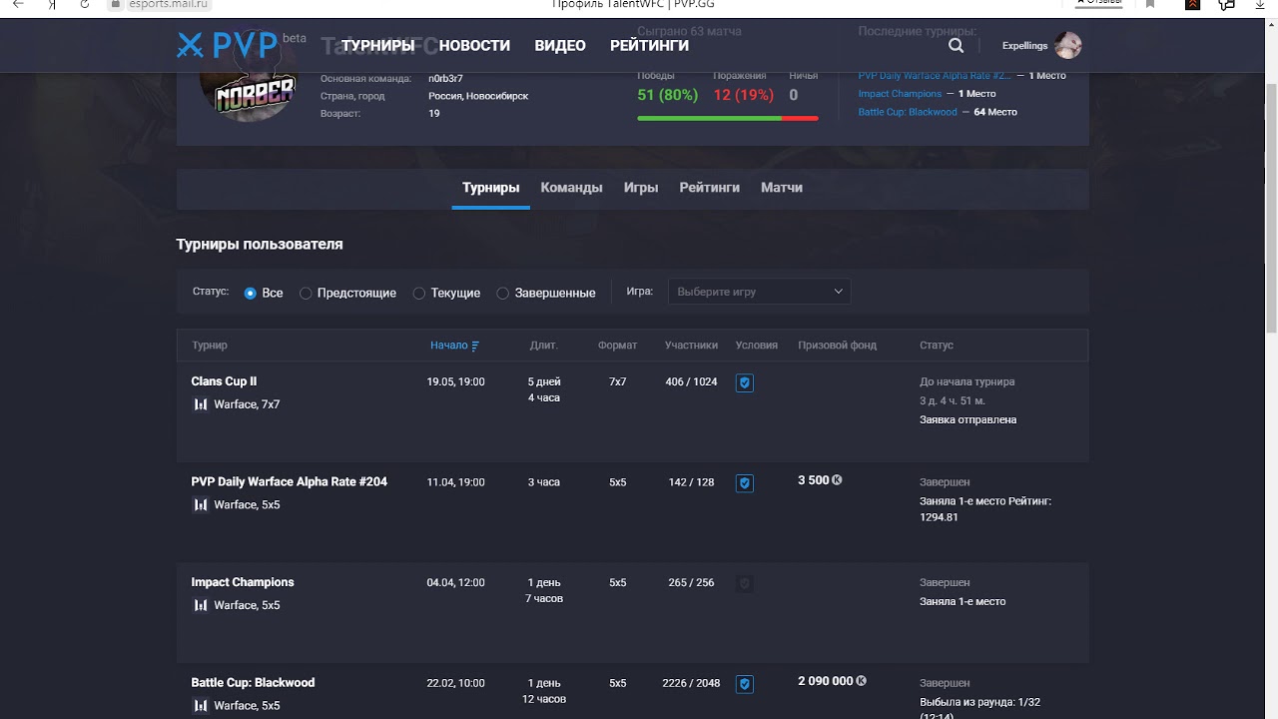
Task: Click the browser reload icon
Action: tap(85, 4)
